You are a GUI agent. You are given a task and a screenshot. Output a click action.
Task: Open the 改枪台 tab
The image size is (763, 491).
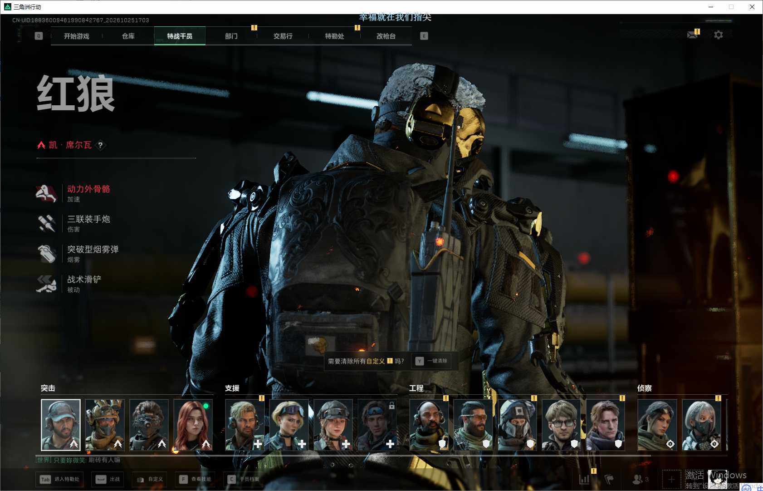point(386,36)
